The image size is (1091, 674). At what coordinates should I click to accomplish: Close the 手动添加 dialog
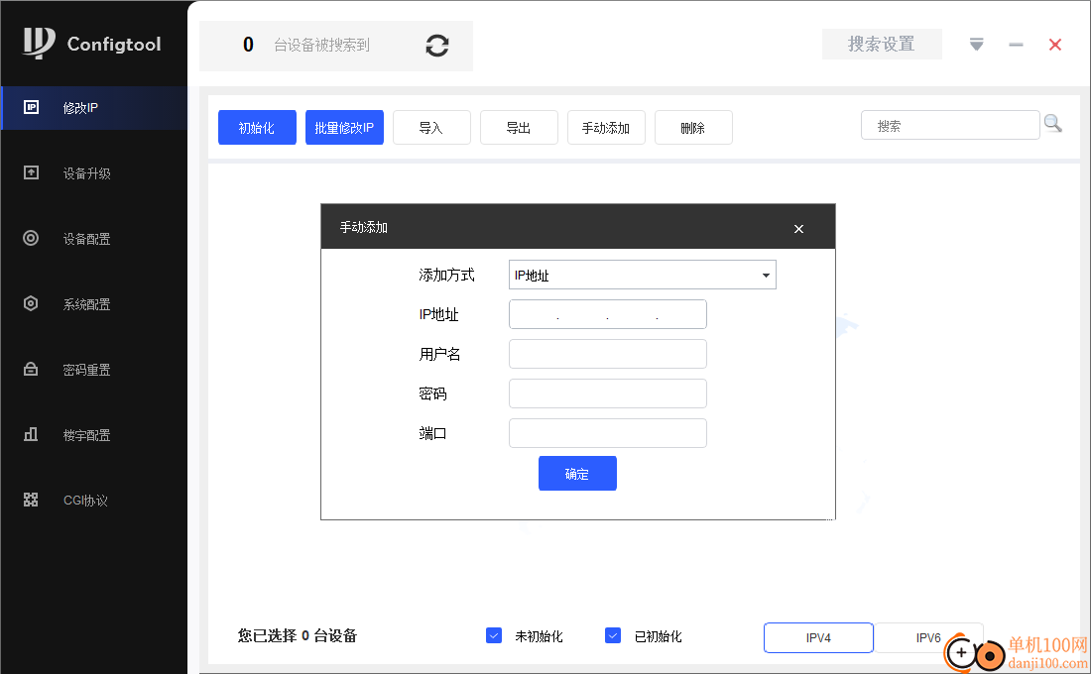click(798, 229)
